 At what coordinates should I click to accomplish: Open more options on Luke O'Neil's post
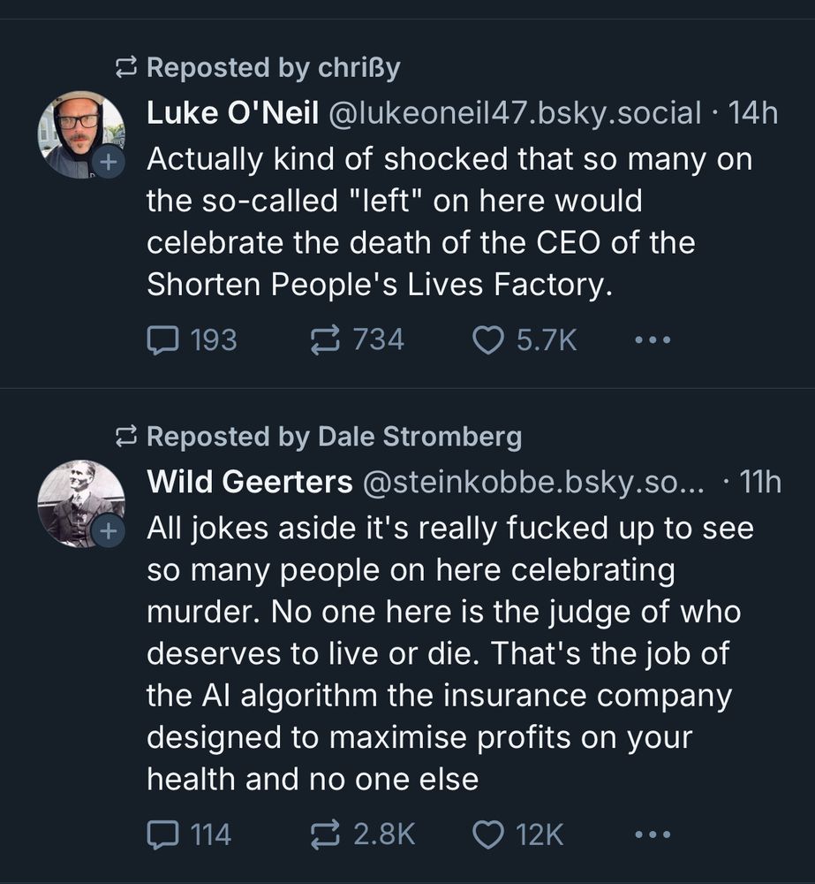click(653, 339)
